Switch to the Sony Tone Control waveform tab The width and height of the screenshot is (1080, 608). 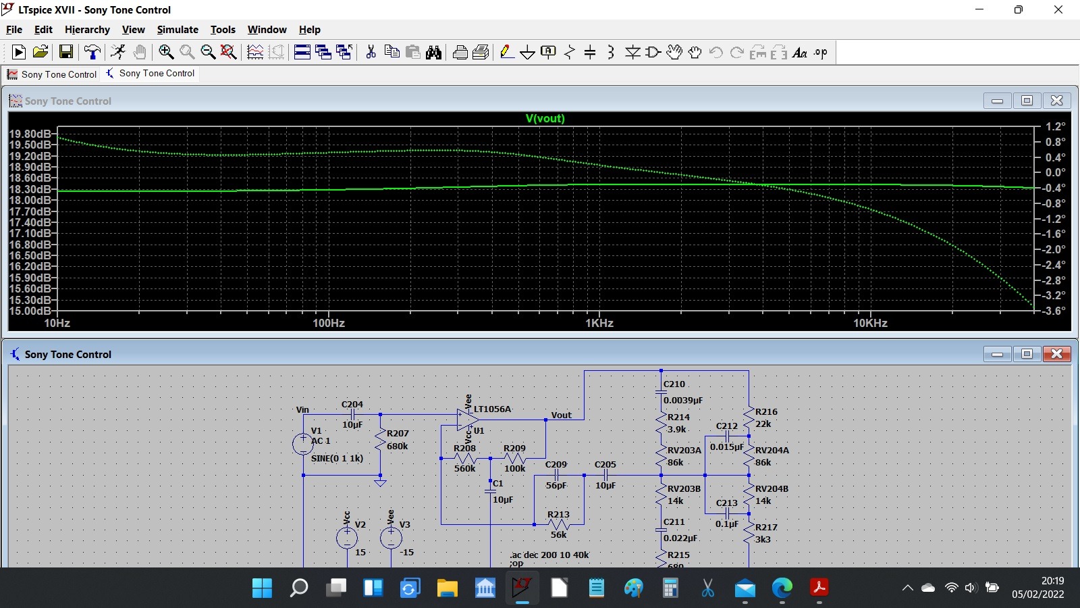(52, 74)
